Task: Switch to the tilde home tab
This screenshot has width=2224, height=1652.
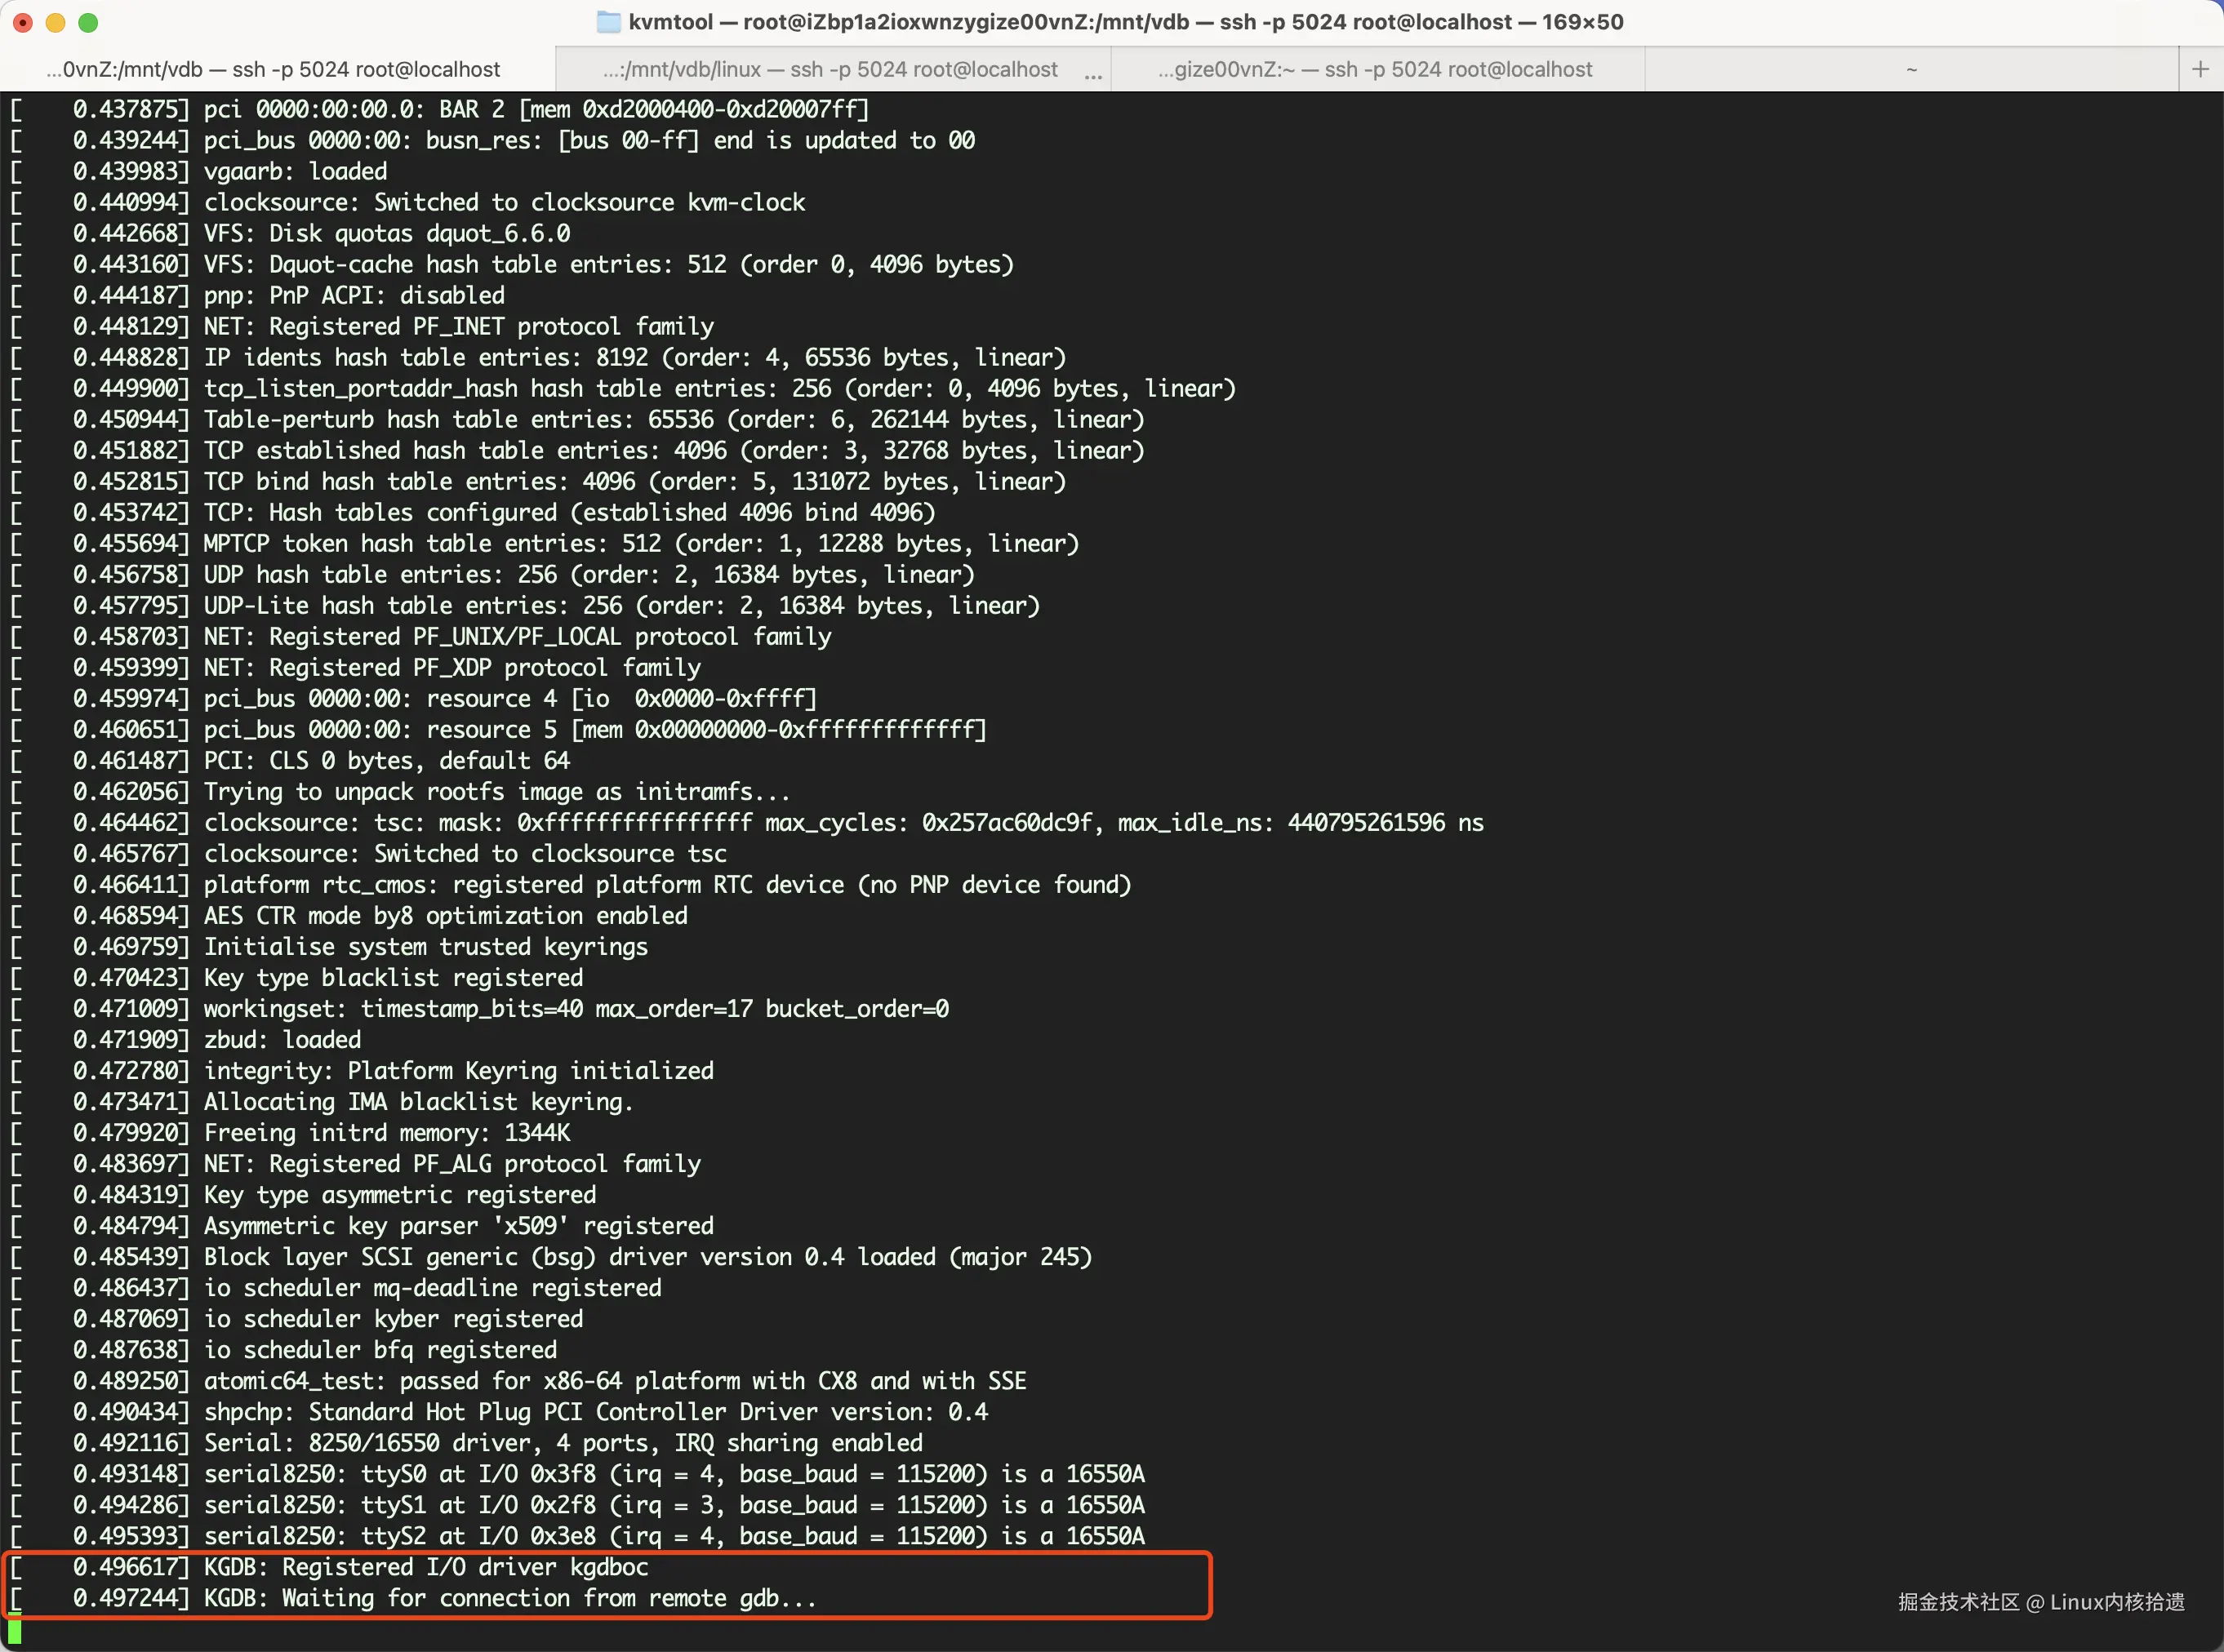Action: (x=1911, y=69)
